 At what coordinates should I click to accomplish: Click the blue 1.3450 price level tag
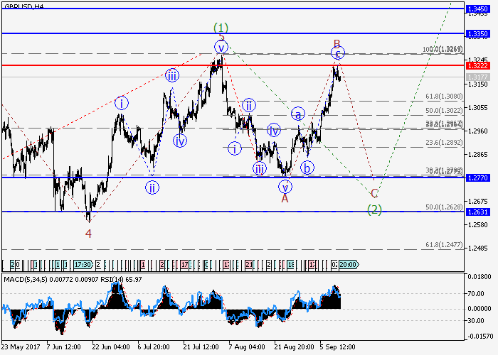pyautogui.click(x=478, y=9)
